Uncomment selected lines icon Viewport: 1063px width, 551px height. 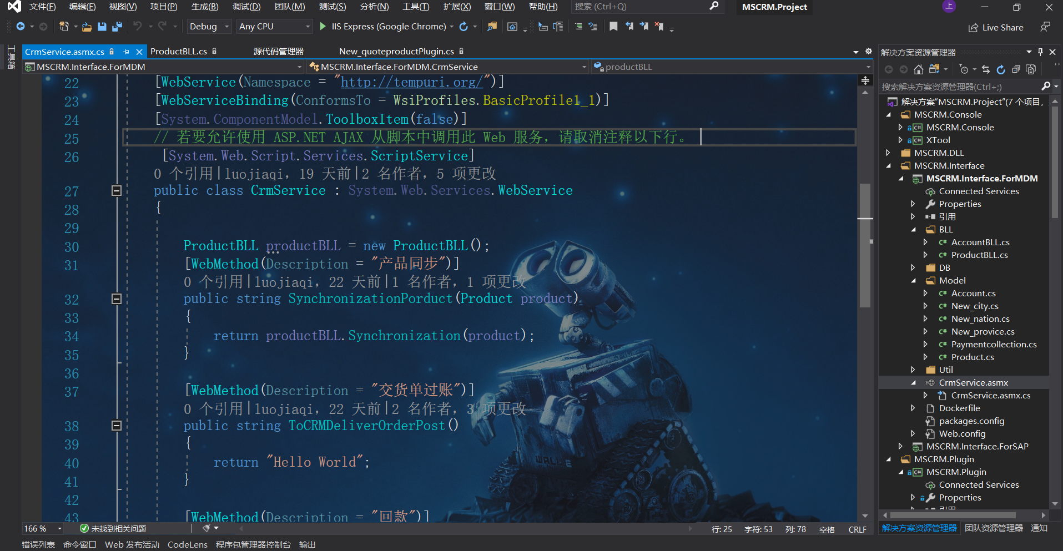[x=593, y=27]
